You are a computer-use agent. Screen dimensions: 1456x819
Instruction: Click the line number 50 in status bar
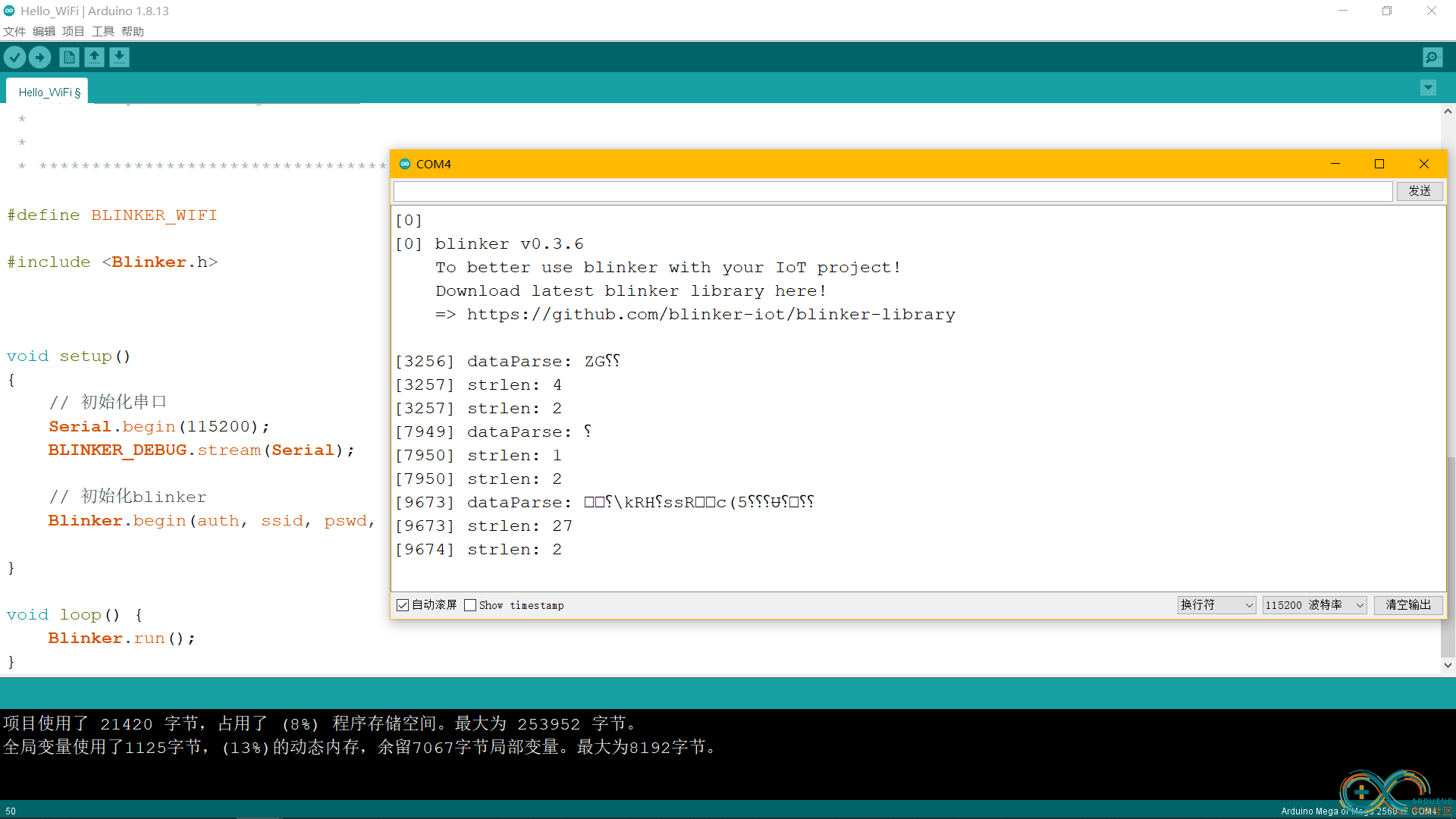[11, 811]
